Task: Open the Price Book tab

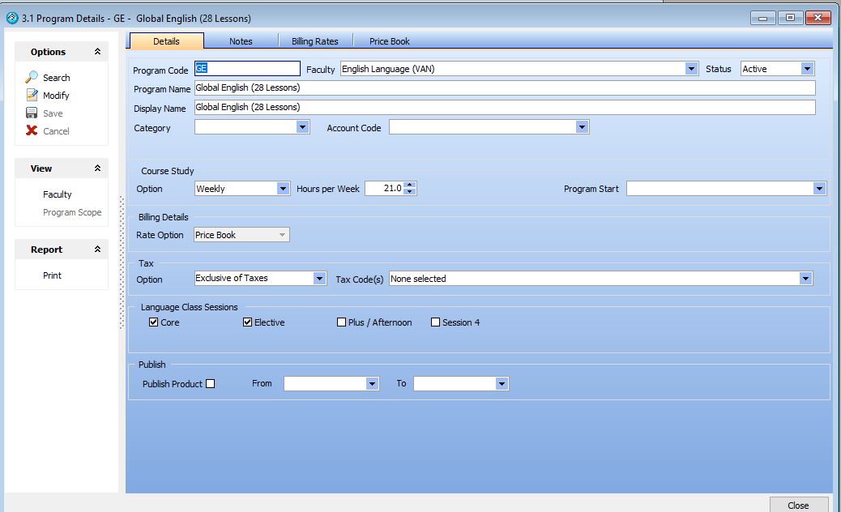Action: coord(390,41)
